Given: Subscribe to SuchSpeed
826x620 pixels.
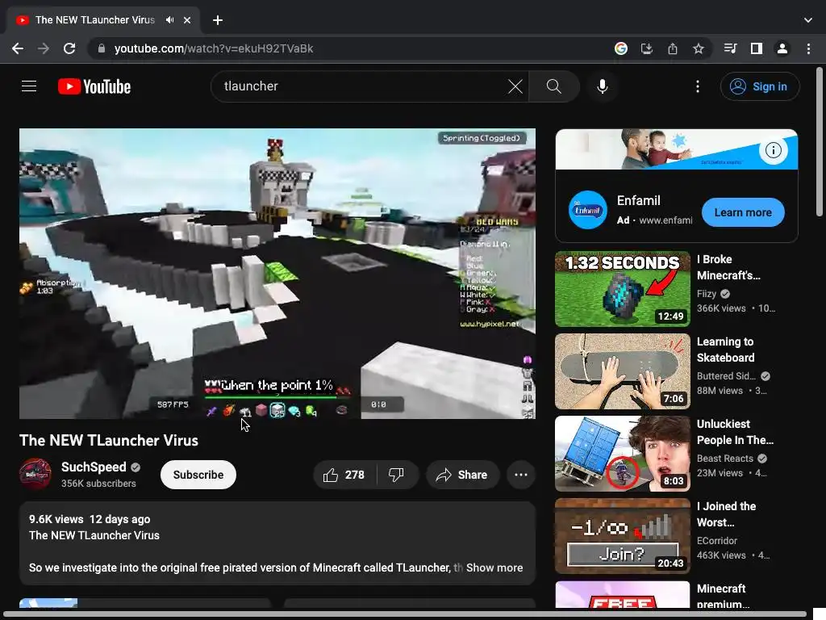Looking at the screenshot, I should coord(198,475).
